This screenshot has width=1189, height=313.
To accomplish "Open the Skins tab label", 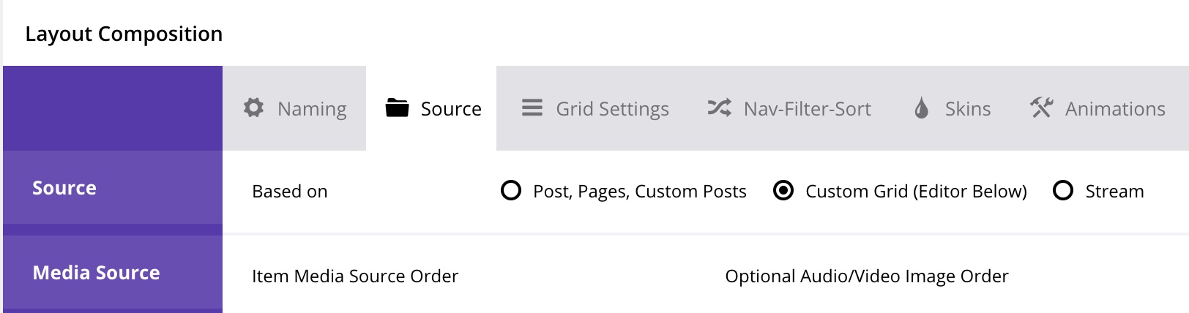I will pyautogui.click(x=967, y=109).
